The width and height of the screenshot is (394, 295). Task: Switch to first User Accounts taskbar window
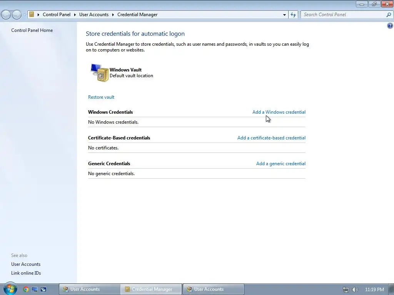(x=89, y=289)
